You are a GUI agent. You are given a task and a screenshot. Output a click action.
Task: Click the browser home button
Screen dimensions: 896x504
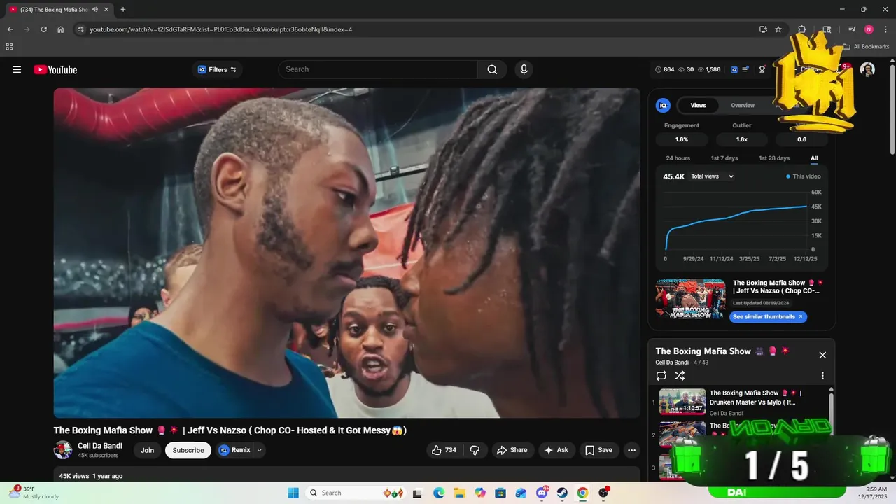pos(61,29)
